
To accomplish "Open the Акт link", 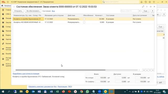I will pos(55,86).
